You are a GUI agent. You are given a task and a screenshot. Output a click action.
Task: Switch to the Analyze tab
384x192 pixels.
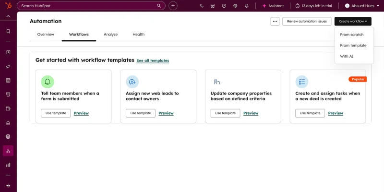tap(110, 34)
